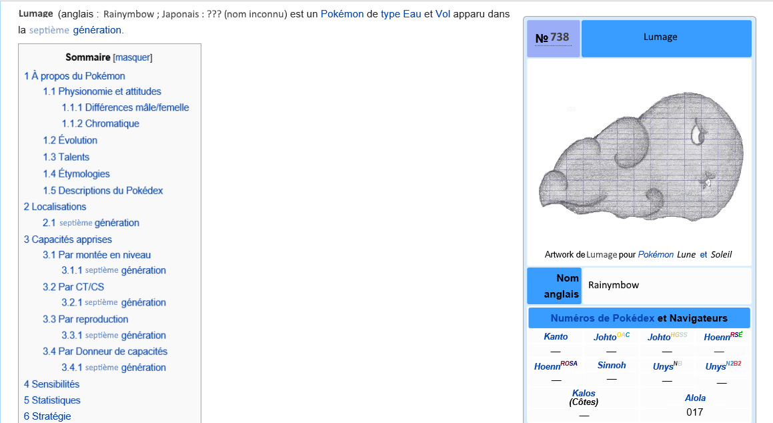This screenshot has height=423, width=773.
Task: Open the Hoenn RSÉ Pokédex link
Action: pyautogui.click(x=723, y=336)
